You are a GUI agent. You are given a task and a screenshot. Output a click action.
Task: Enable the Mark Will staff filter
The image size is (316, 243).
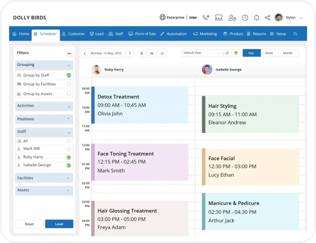(x=69, y=149)
